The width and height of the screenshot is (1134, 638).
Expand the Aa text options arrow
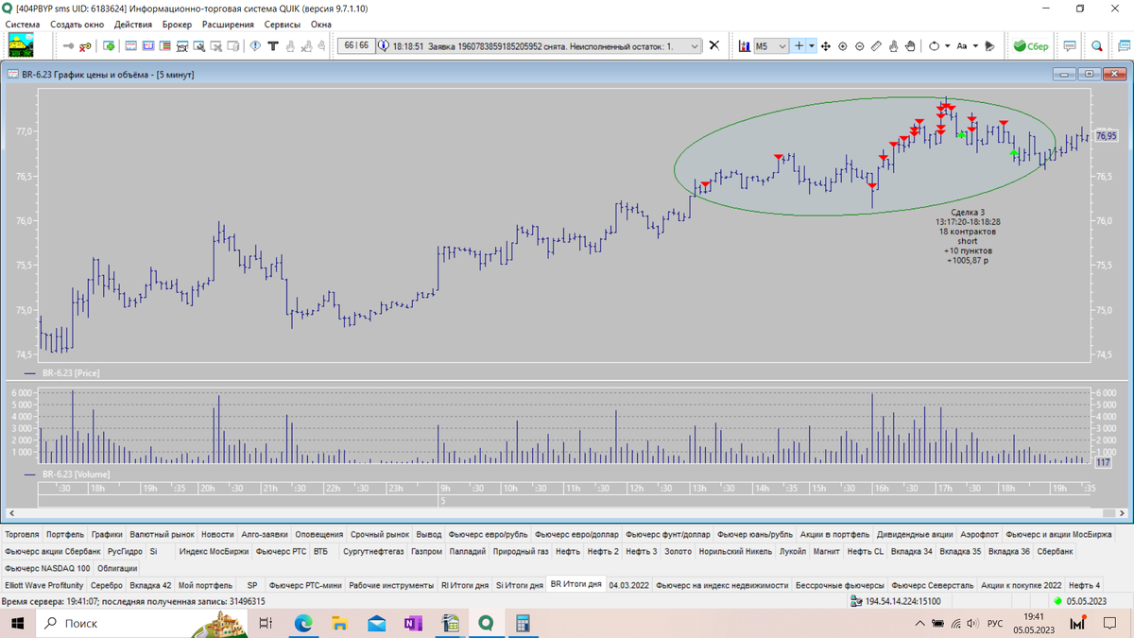(975, 45)
